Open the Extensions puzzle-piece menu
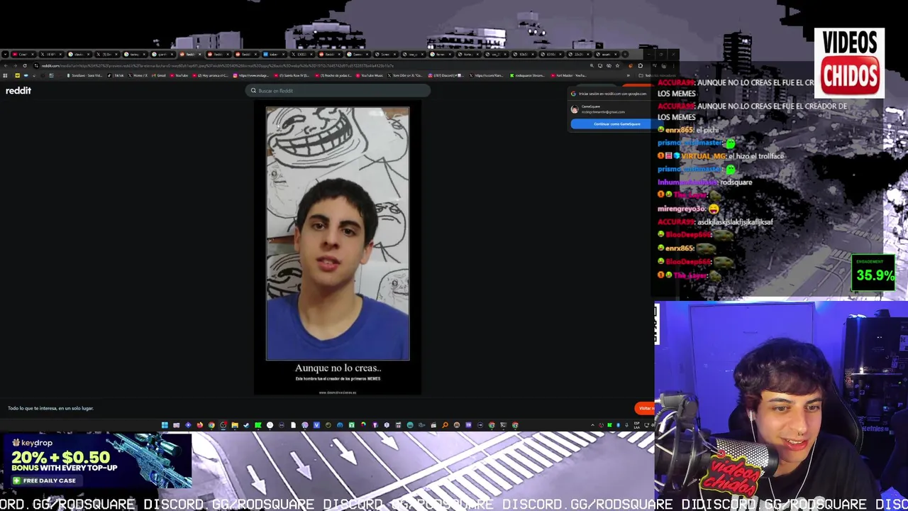Image resolution: width=908 pixels, height=511 pixels. (641, 65)
